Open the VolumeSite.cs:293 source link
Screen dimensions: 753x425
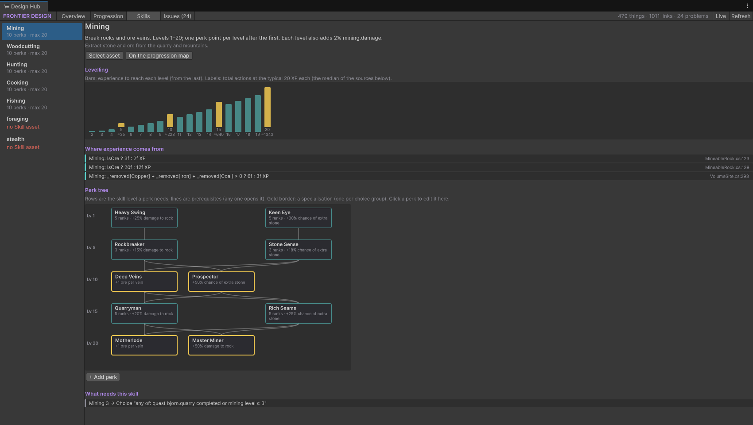(x=729, y=176)
